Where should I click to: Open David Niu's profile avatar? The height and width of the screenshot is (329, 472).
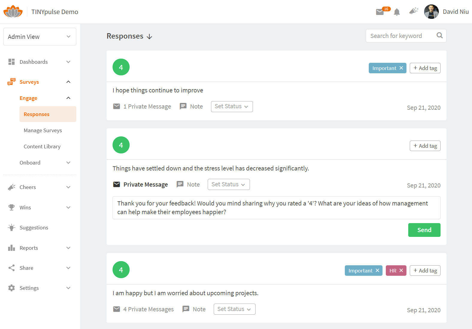point(431,12)
